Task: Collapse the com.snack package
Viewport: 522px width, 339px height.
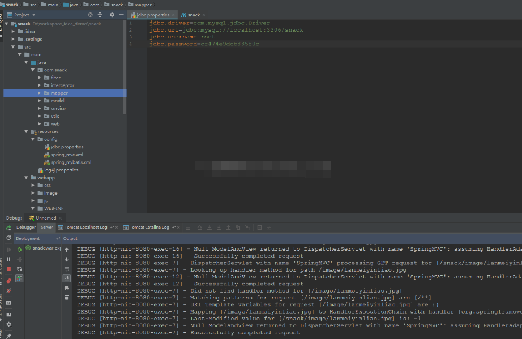Action: pyautogui.click(x=33, y=70)
